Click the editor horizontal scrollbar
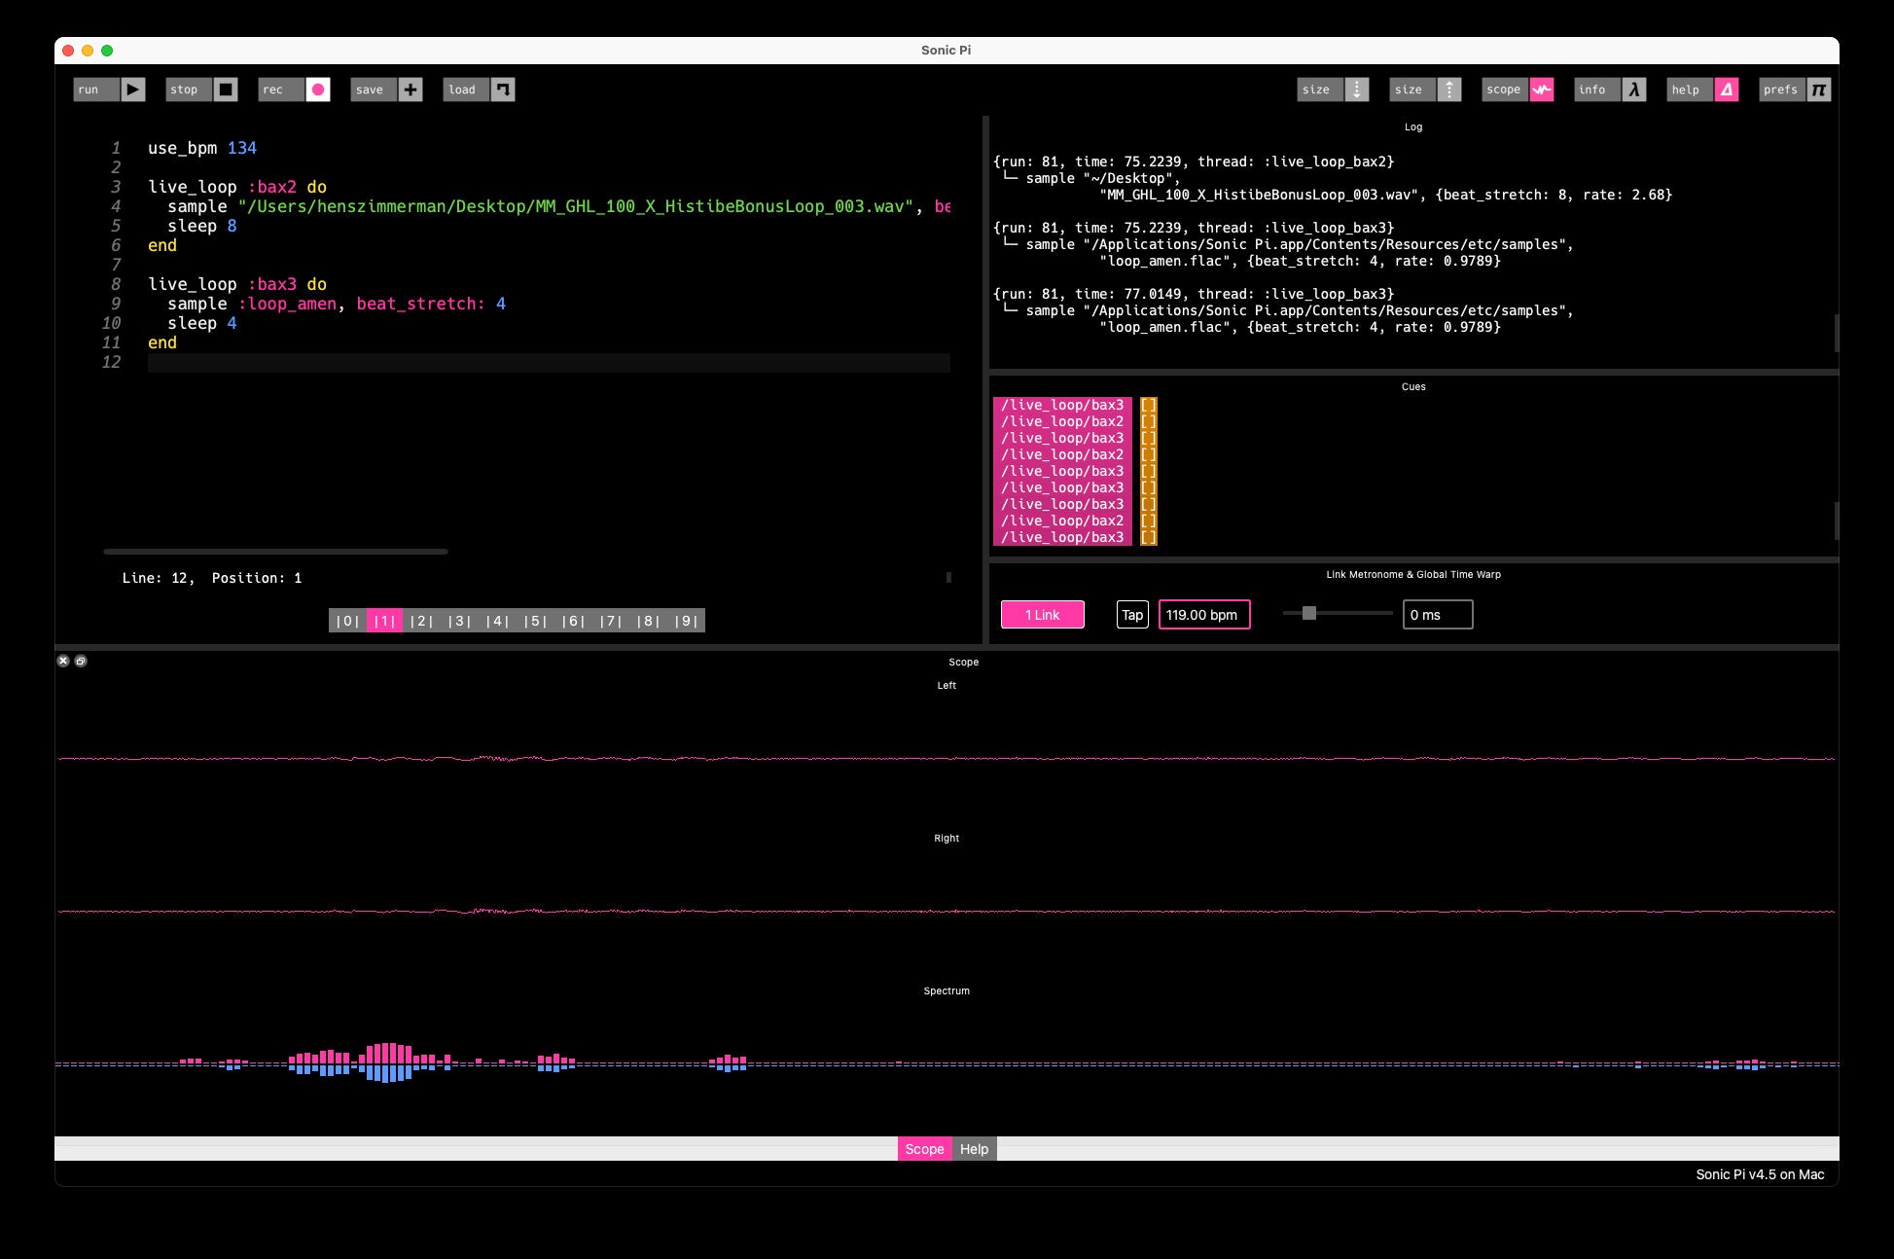 [275, 552]
